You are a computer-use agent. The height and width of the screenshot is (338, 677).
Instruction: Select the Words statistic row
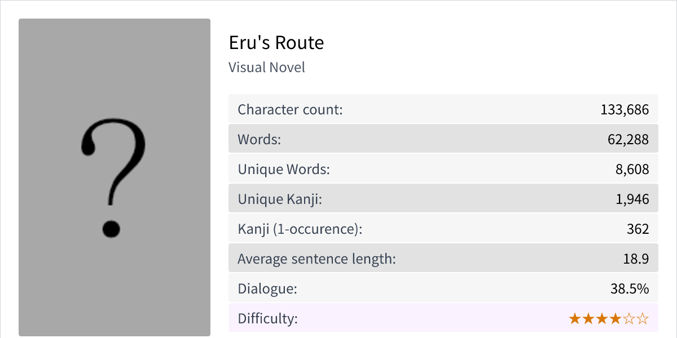tap(443, 139)
